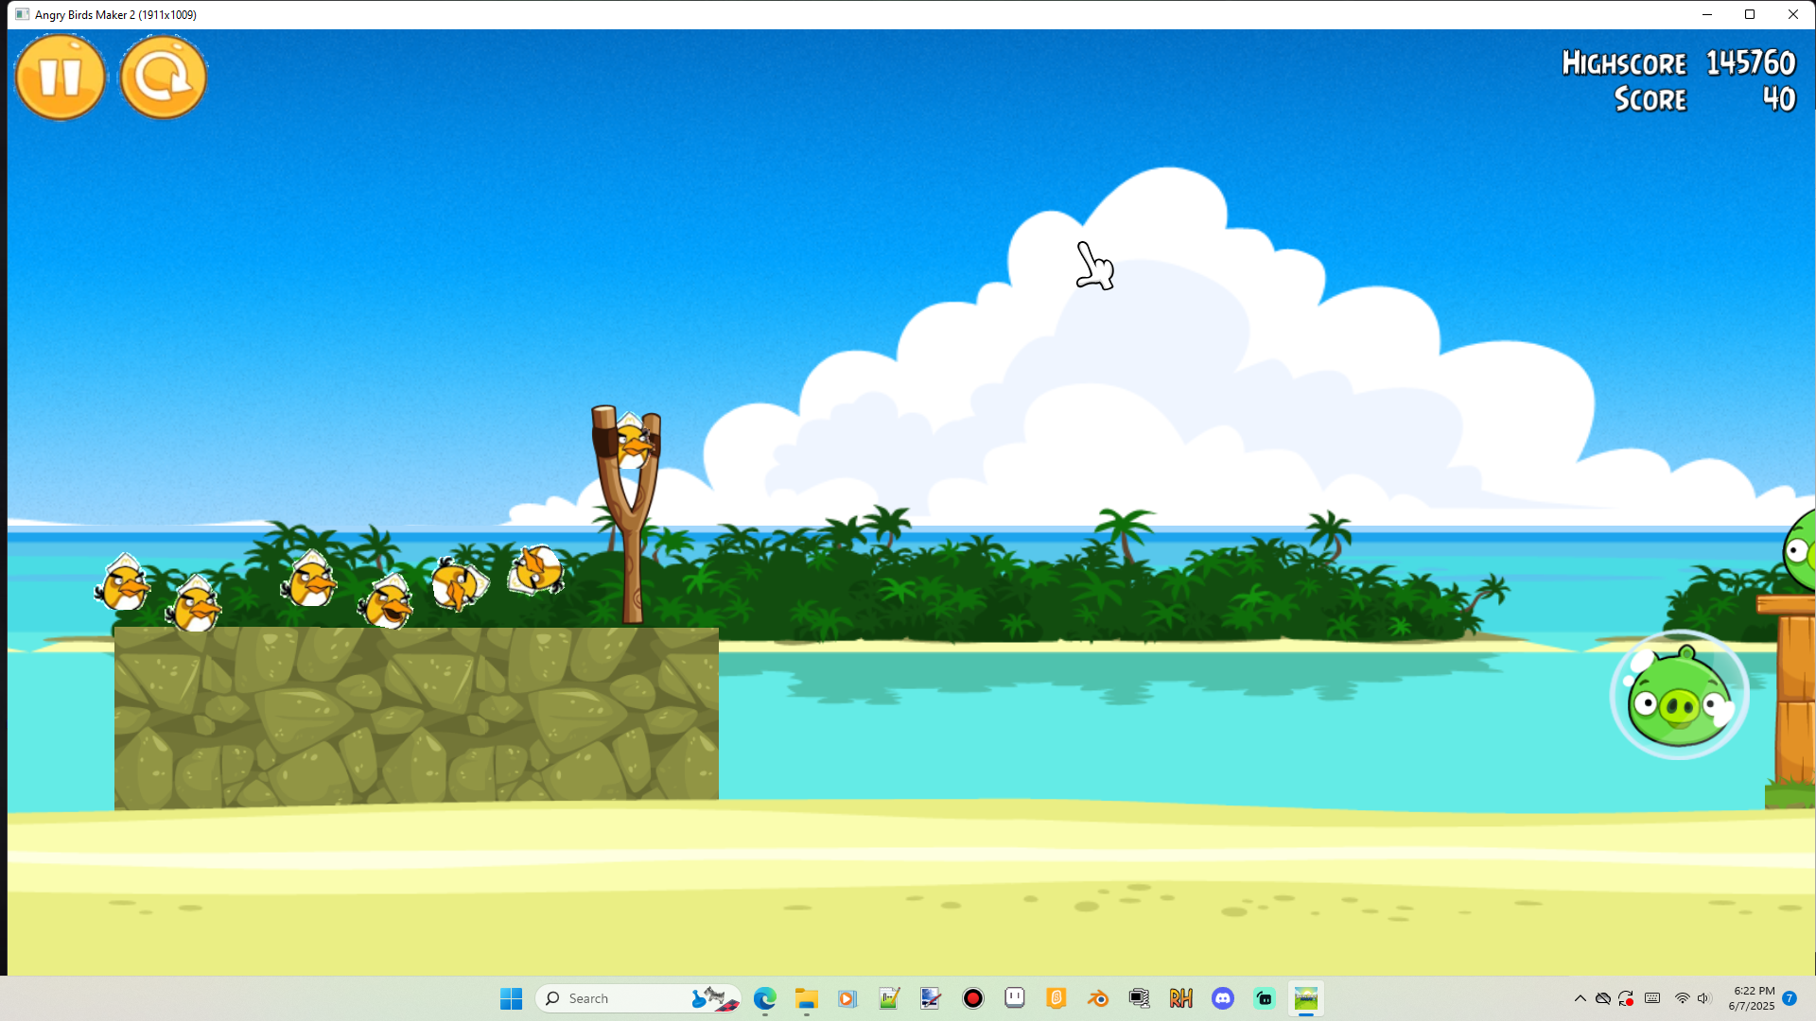Screen dimensions: 1816x1021
Task: Select the yellow bird loaded on the slingshot
Action: coord(633,441)
